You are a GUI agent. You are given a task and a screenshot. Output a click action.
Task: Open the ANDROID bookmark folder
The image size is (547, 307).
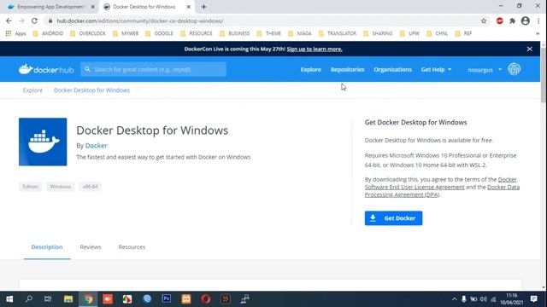coord(48,33)
